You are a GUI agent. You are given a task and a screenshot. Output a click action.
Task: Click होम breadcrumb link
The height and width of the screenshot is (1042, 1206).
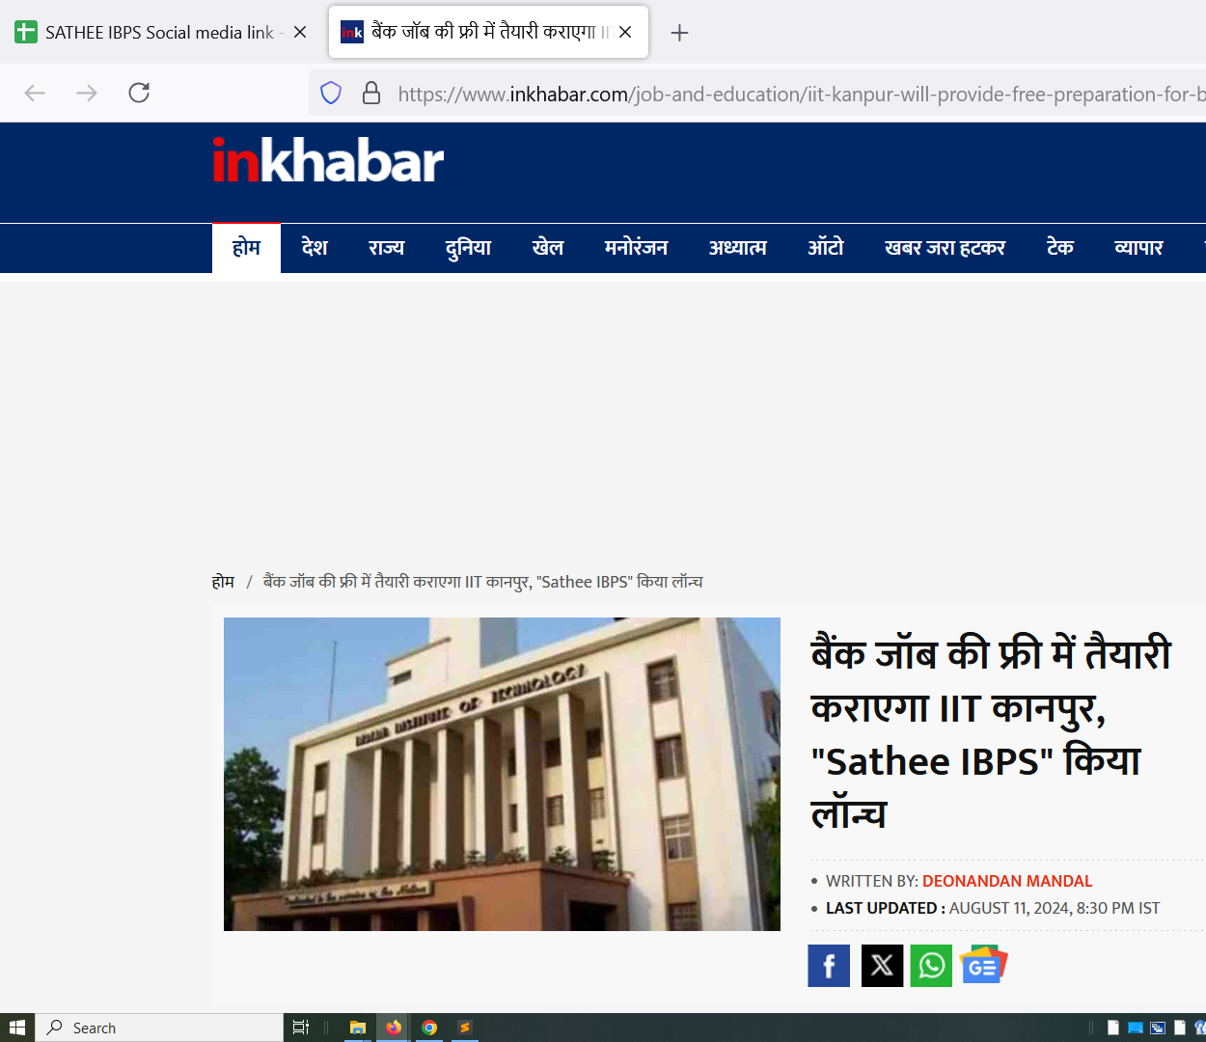click(223, 582)
